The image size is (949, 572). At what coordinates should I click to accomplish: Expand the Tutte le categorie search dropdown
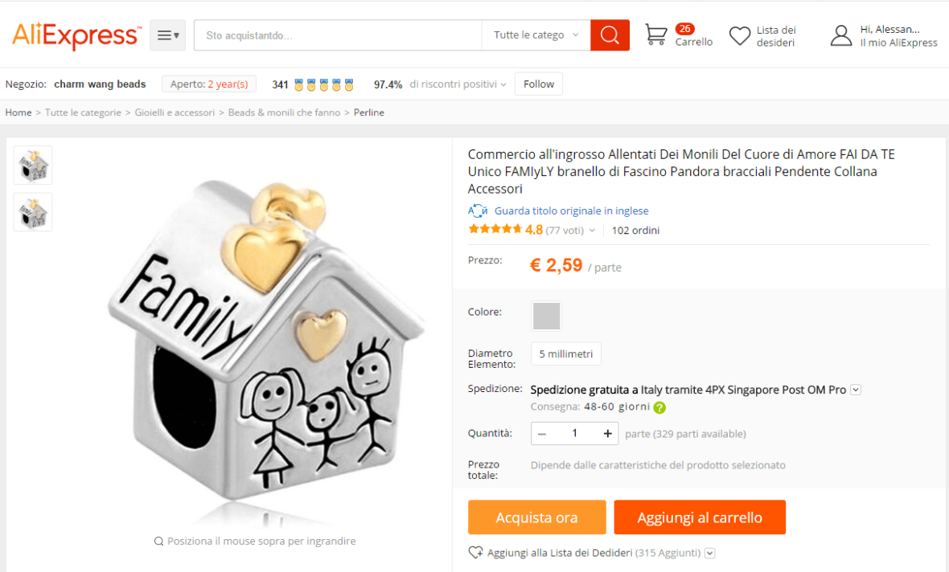pos(536,35)
